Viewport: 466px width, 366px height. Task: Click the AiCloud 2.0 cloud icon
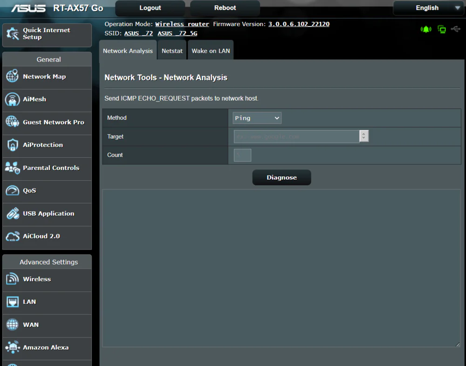13,237
